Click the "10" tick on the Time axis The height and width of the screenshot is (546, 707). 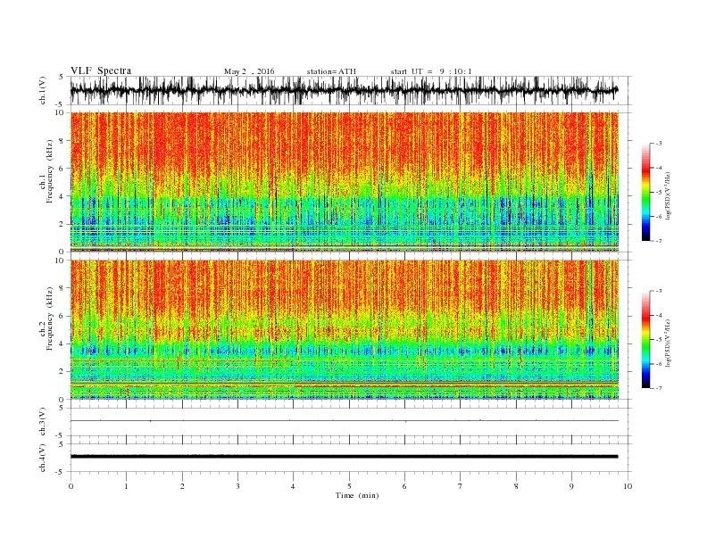(628, 486)
